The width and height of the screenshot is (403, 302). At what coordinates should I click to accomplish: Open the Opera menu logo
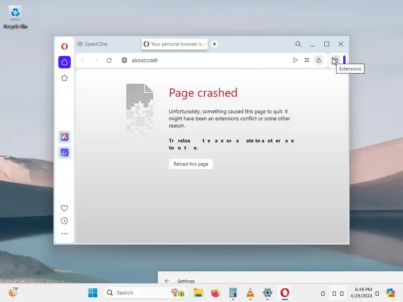point(65,46)
